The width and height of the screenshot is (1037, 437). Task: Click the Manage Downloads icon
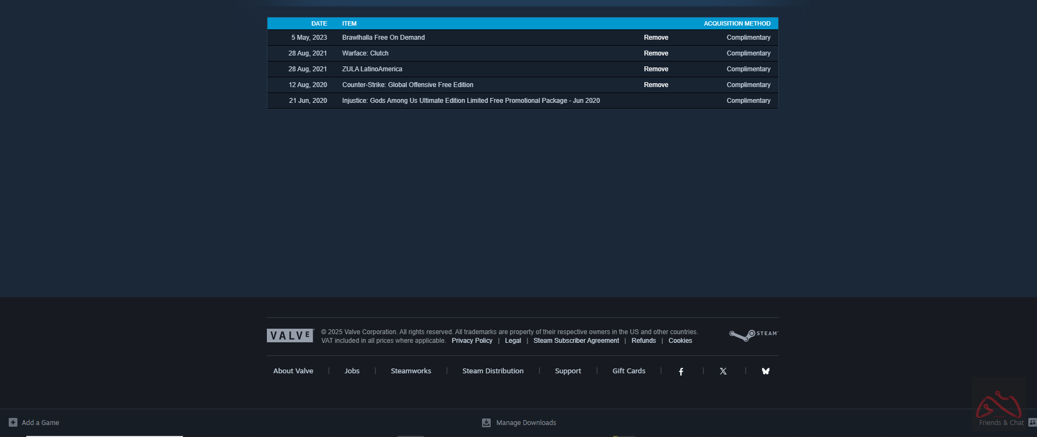pyautogui.click(x=486, y=423)
